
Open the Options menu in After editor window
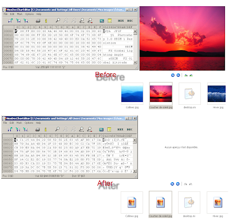(x=29, y=123)
